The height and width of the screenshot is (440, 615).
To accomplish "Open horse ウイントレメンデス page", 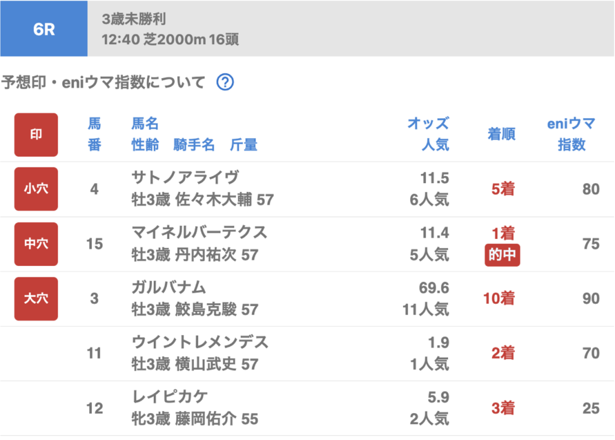I will tap(200, 342).
